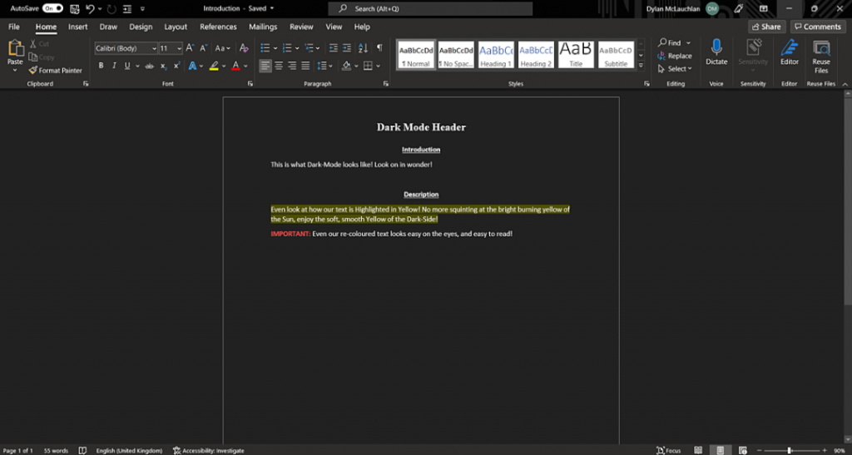
Task: Expand the Styles gallery
Action: [x=641, y=65]
